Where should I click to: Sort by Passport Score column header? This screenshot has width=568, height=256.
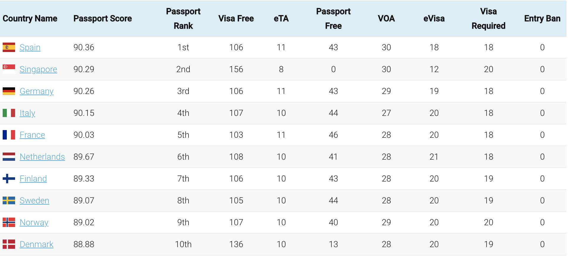[x=103, y=19]
